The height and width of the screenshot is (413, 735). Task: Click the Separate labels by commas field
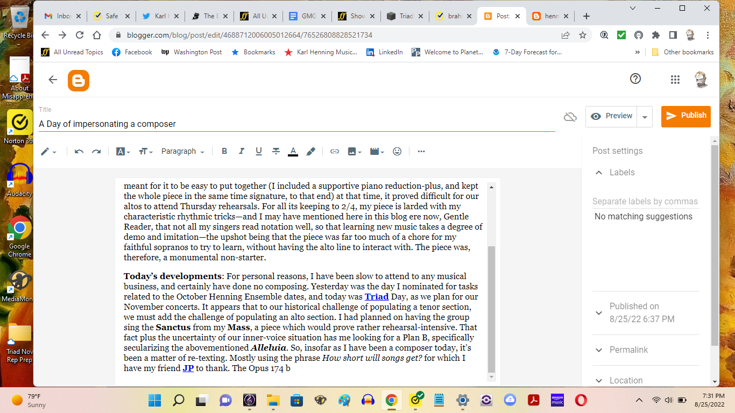tap(645, 202)
